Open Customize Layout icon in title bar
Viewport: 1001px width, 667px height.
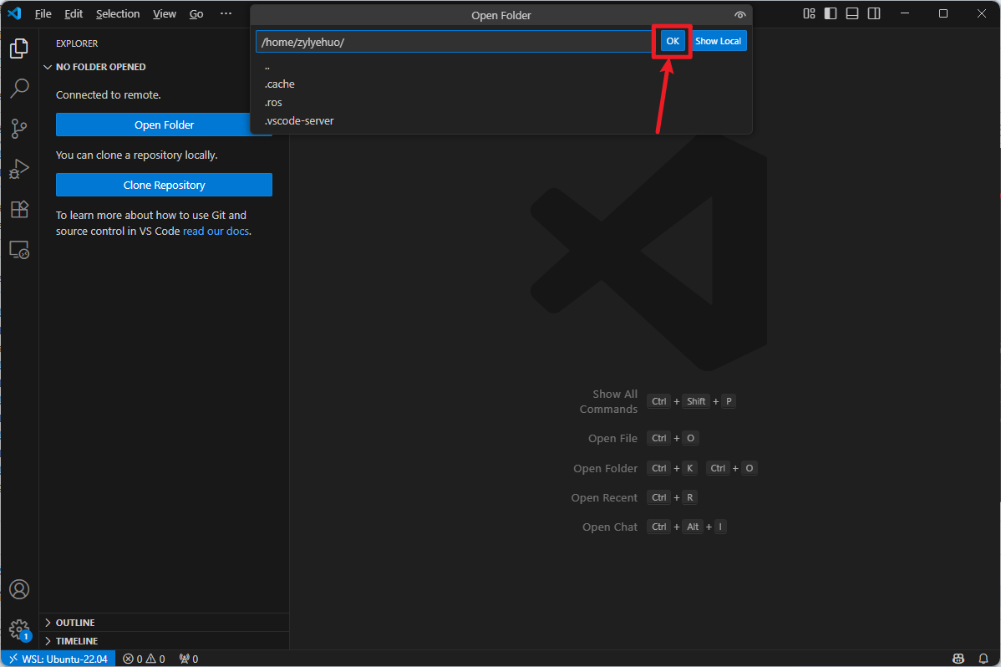809,13
